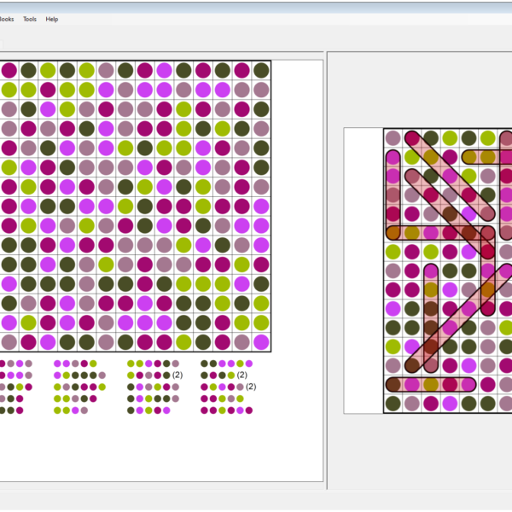
Task: Open the Books menu
Action: pos(5,19)
